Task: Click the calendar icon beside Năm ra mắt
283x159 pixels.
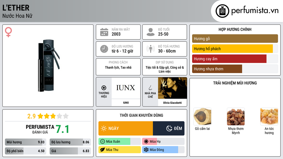Action: [x=104, y=32]
